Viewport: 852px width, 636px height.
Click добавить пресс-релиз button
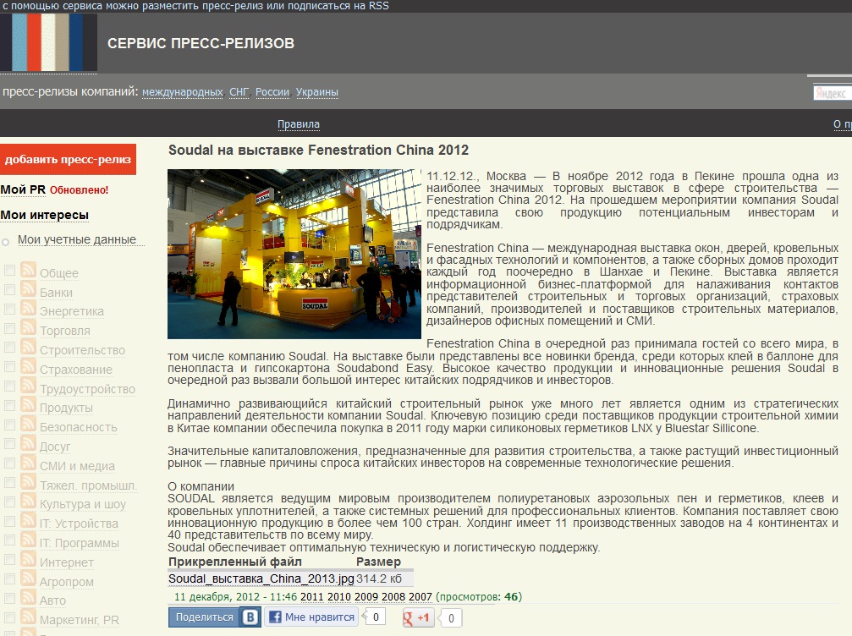click(68, 159)
